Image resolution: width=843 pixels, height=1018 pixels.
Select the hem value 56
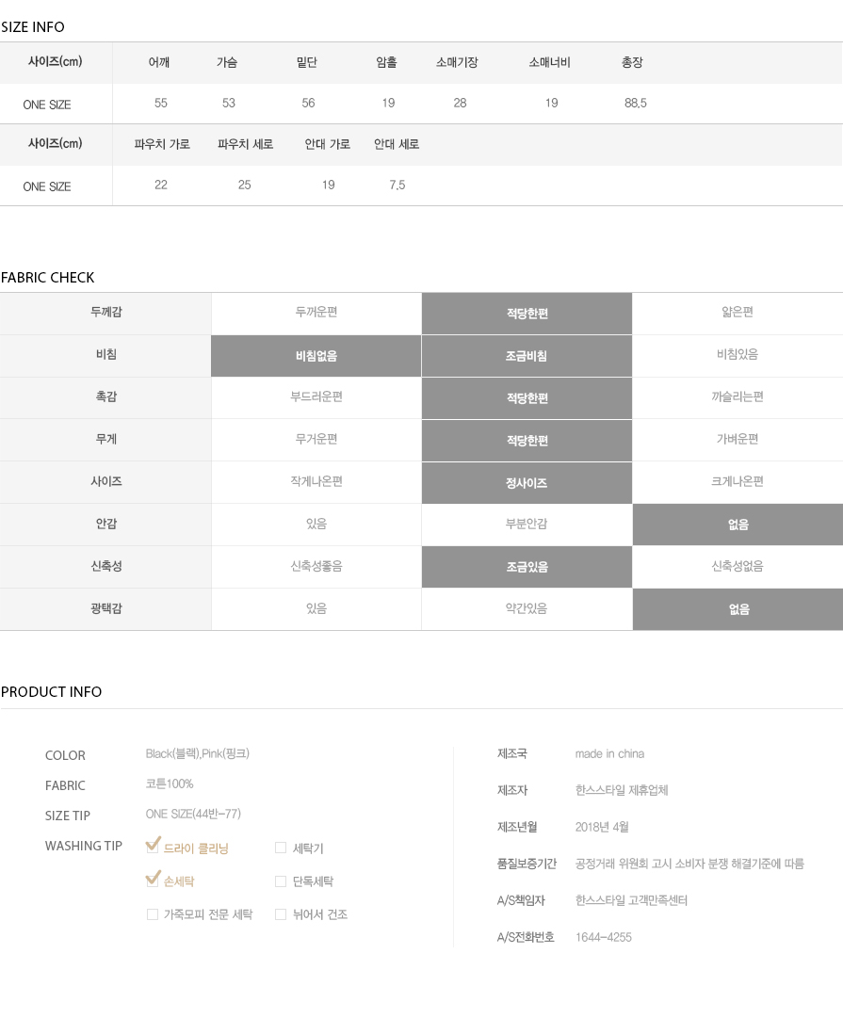(309, 104)
